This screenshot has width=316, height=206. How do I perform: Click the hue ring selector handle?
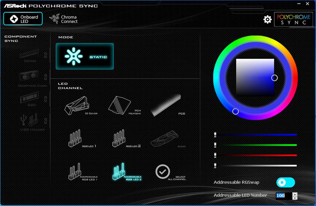pos(235,111)
